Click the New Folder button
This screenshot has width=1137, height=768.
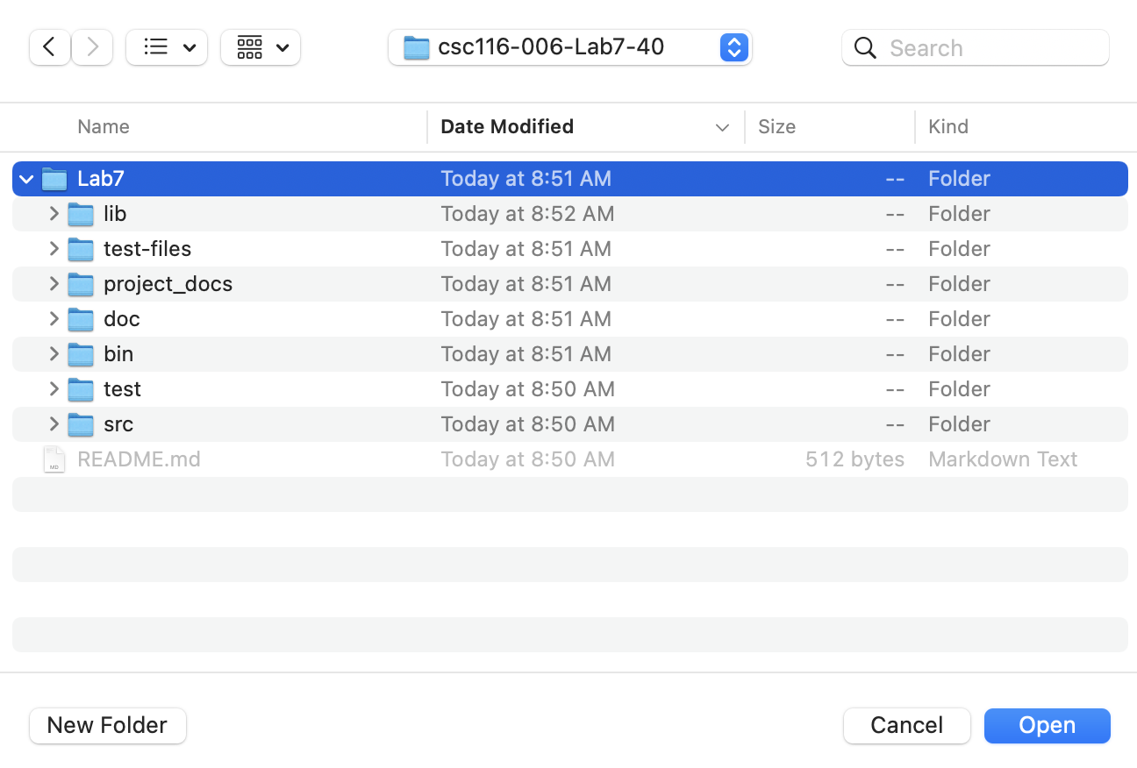point(107,725)
